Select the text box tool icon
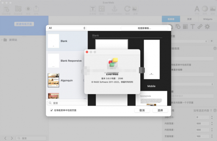 click(93, 9)
